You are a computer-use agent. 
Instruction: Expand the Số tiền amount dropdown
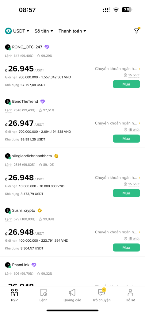tap(44, 31)
